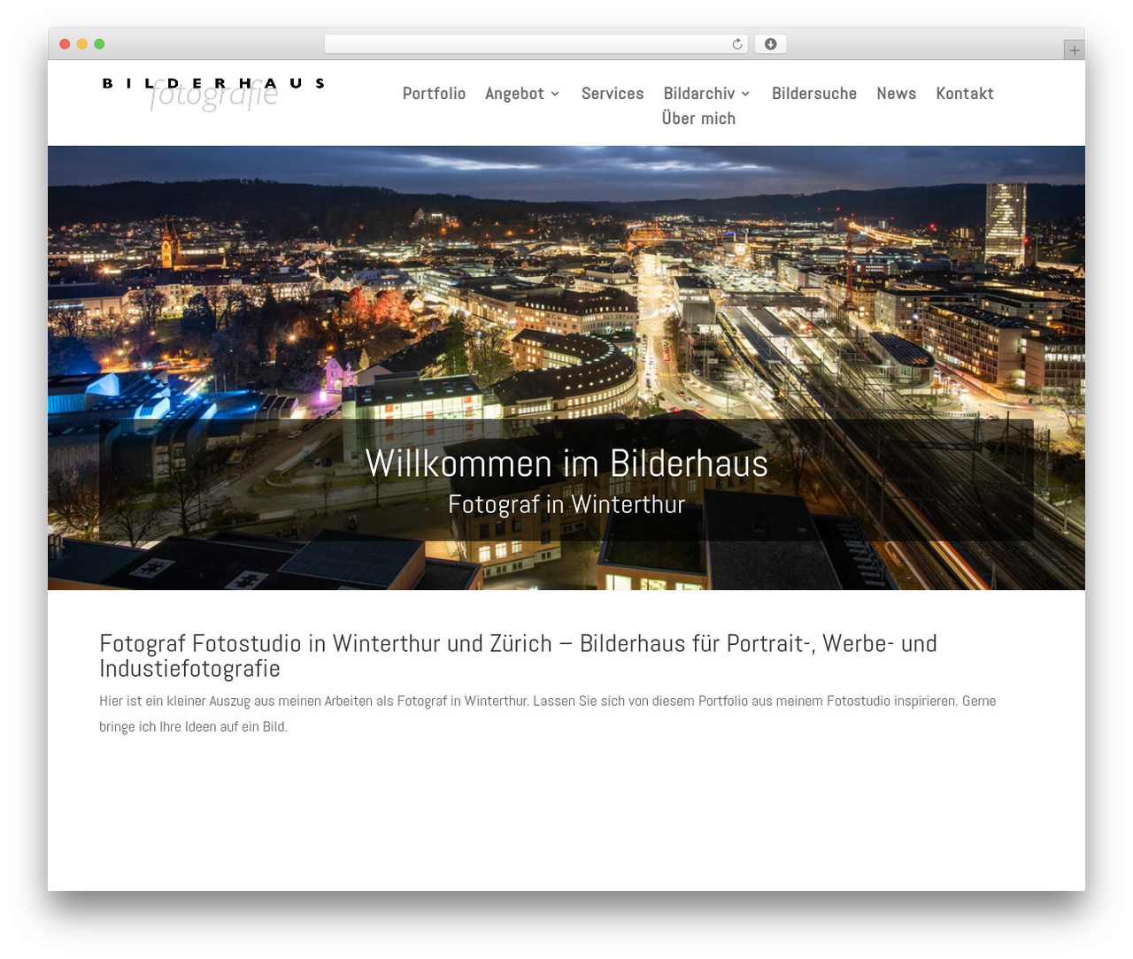
Task: Go to the Services page
Action: [613, 94]
